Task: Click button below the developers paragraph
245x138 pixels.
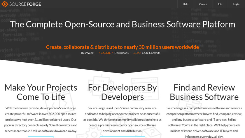Action: pos(123,137)
